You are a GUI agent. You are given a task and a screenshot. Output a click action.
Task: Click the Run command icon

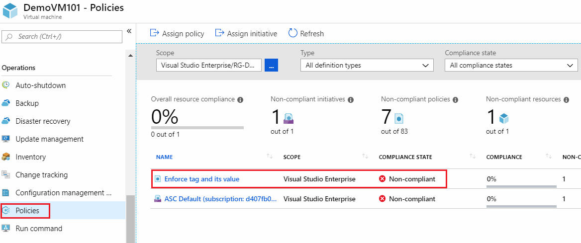pos(6,228)
